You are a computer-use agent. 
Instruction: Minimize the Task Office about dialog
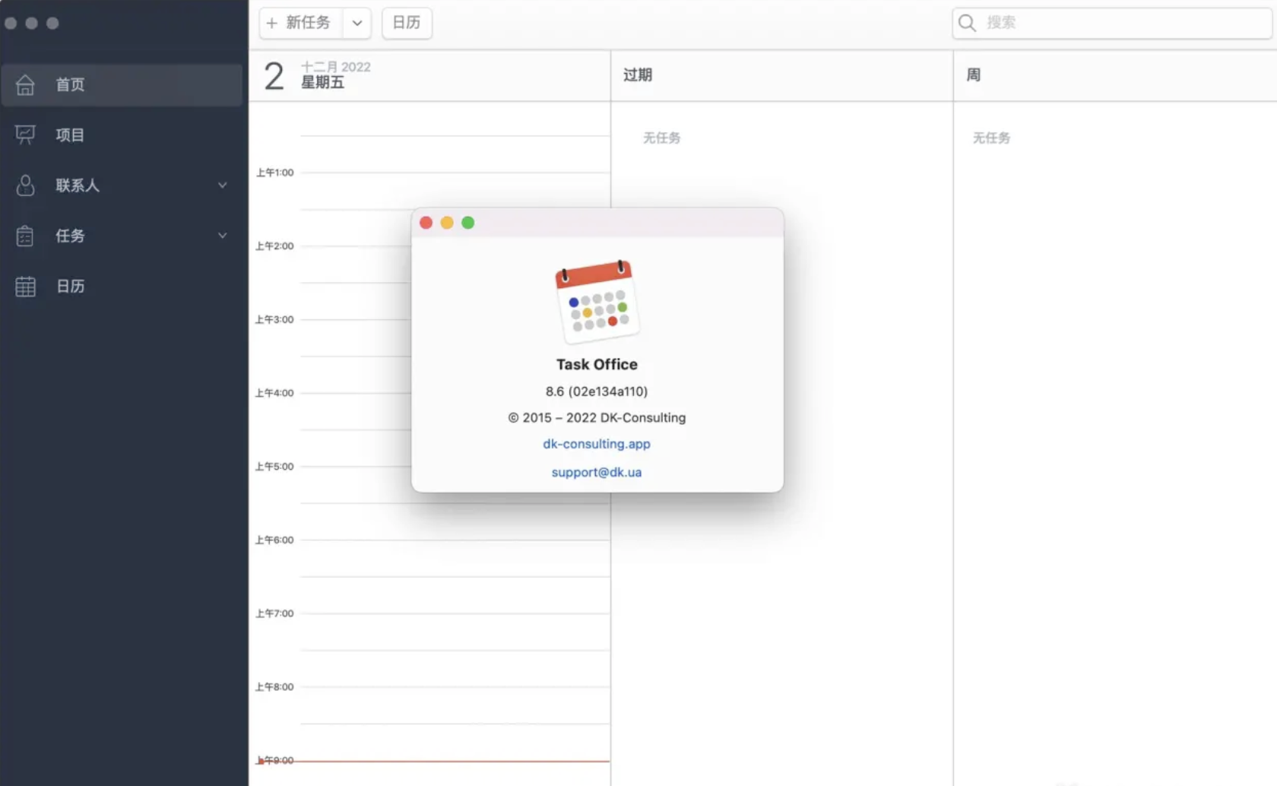pyautogui.click(x=447, y=223)
